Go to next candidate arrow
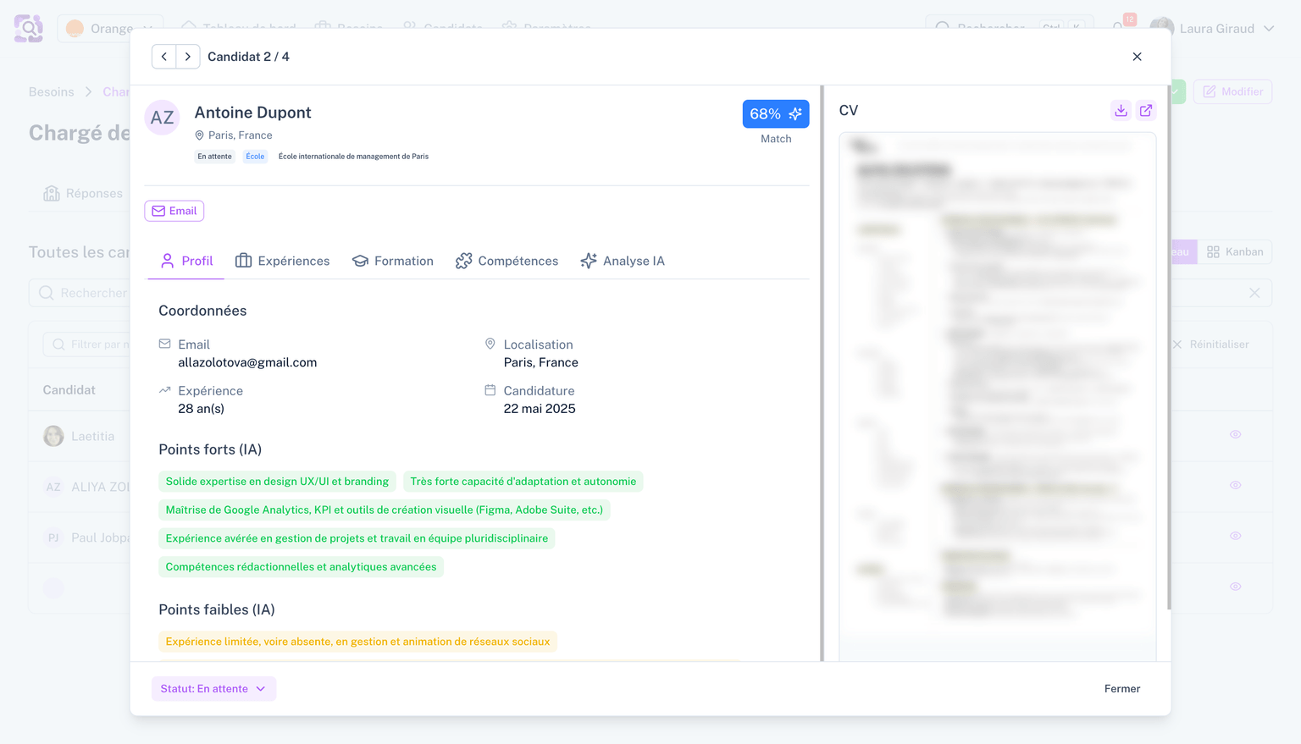1301x744 pixels. coord(188,57)
